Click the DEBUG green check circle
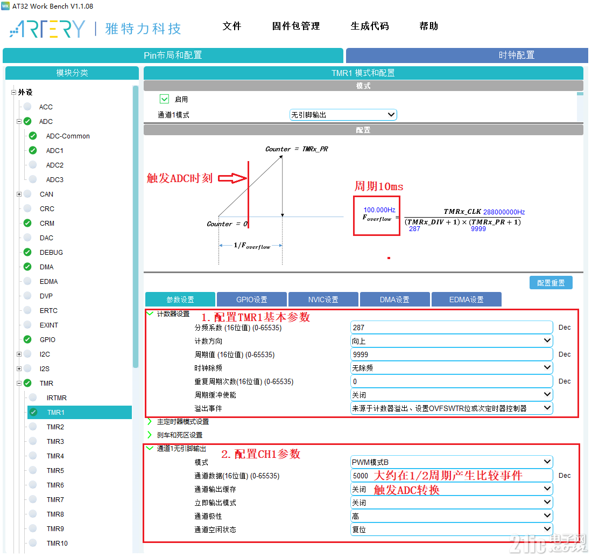This screenshot has height=557, width=592. click(27, 252)
